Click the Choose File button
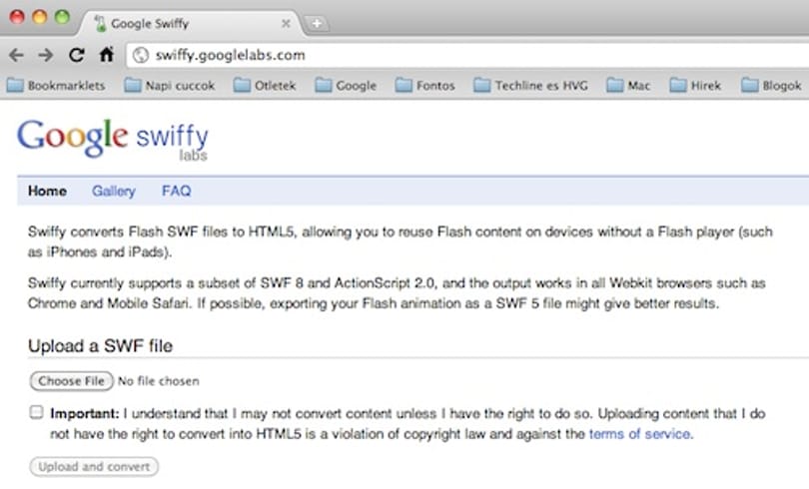This screenshot has height=489, width=809. [71, 381]
